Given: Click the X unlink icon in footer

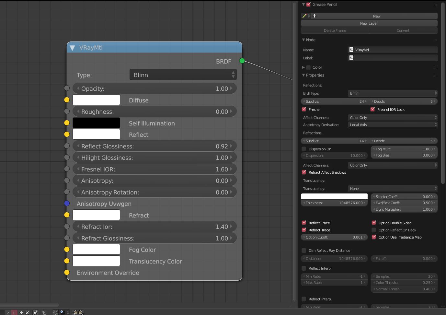Looking at the screenshot, I should click(x=27, y=312).
